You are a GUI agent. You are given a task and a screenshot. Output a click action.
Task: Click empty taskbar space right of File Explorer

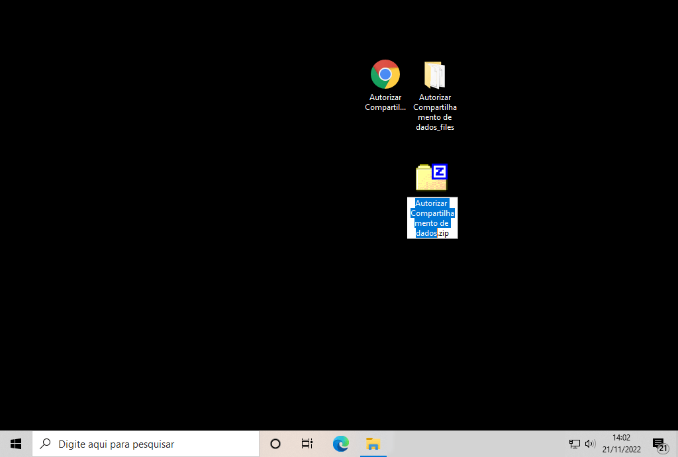477,444
